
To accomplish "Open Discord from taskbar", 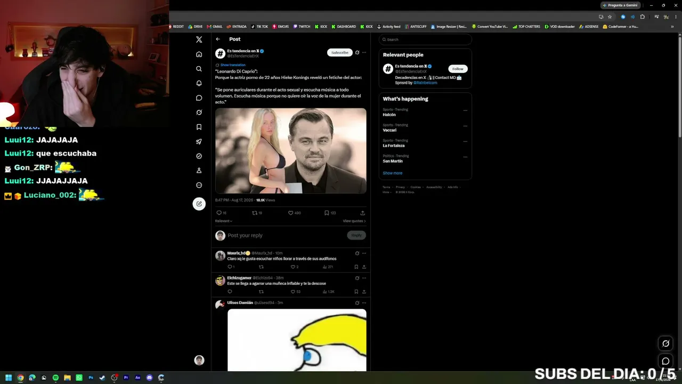I will (149, 378).
